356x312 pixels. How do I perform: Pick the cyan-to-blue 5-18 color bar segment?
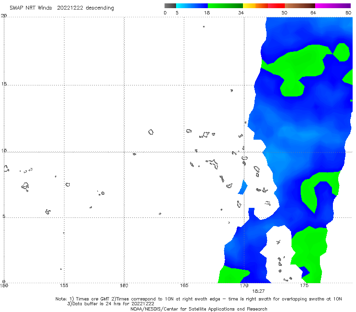(192, 6)
